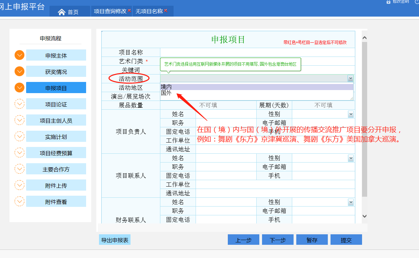Click the 导出申报表 button
The height and width of the screenshot is (258, 419).
[x=115, y=240]
